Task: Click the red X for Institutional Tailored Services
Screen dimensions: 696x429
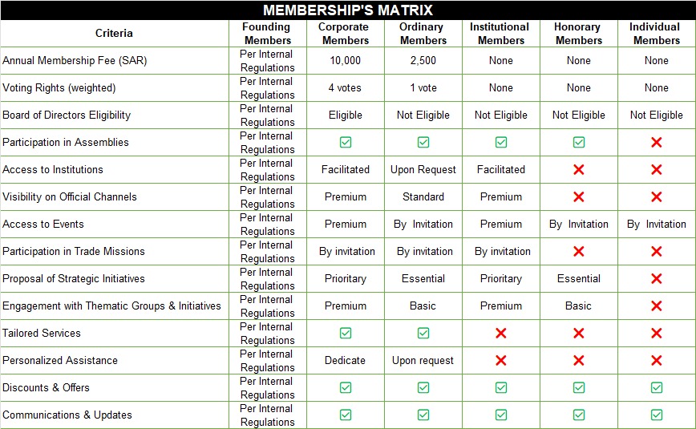Action: 500,333
